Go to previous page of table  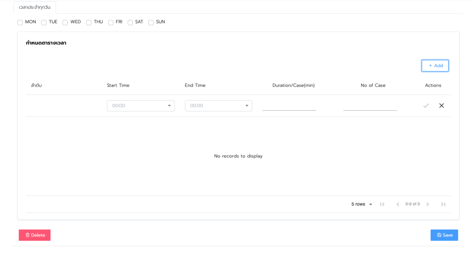coord(397,204)
